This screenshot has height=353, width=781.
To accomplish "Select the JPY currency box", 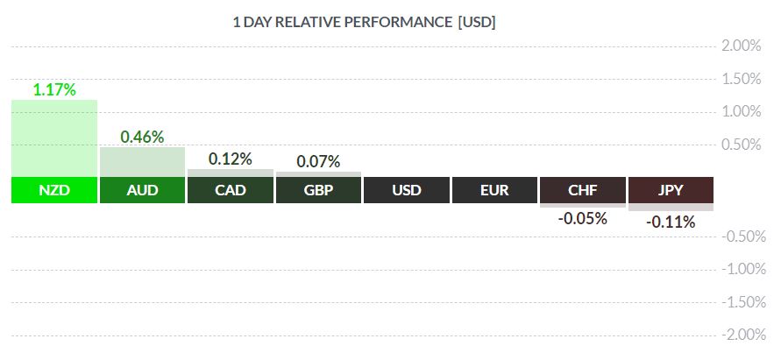I will click(x=671, y=190).
